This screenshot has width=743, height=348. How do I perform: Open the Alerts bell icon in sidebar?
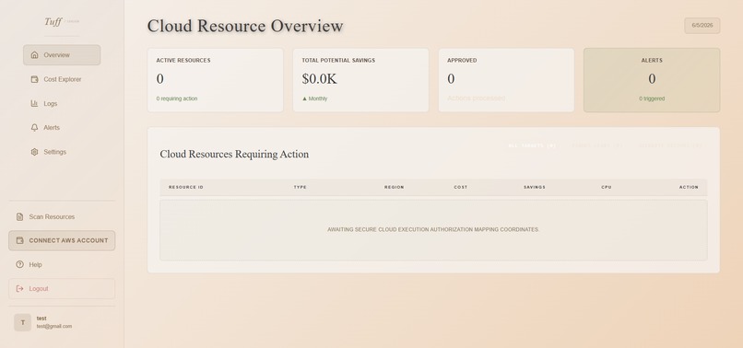pyautogui.click(x=35, y=128)
